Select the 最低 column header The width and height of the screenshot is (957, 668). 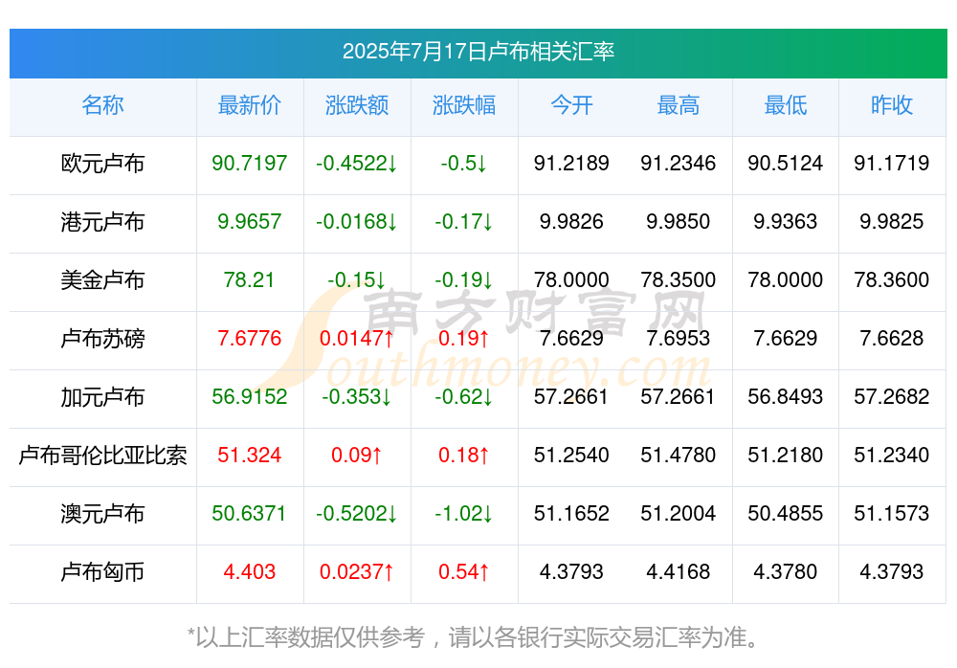[786, 105]
